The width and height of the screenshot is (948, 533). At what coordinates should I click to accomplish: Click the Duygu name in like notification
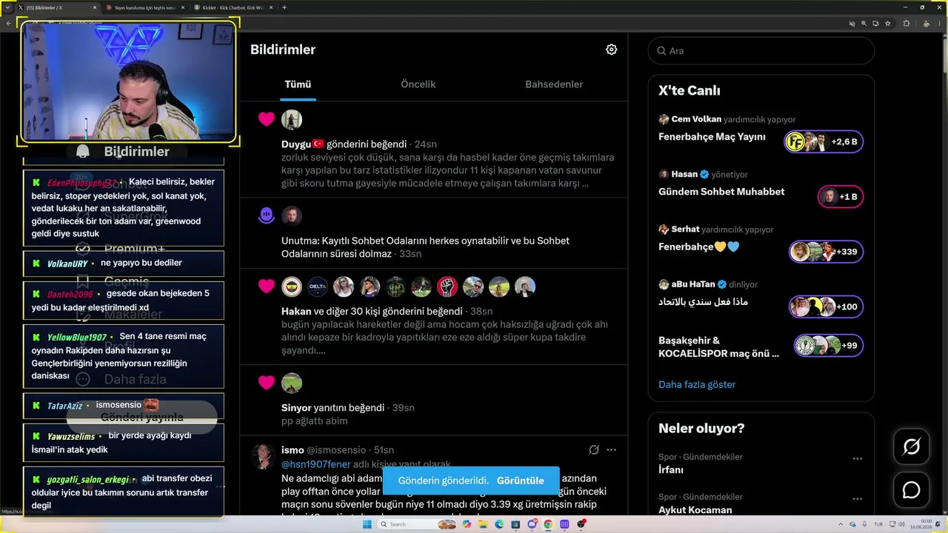[x=296, y=144]
